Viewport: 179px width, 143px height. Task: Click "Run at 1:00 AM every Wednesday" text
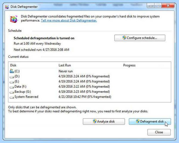coord(37,43)
